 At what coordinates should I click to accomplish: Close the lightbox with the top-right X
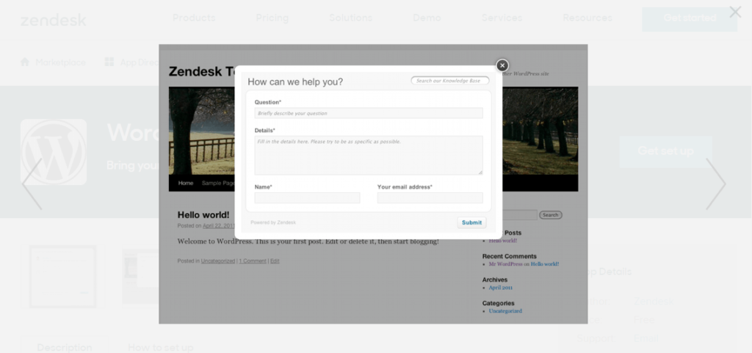(x=735, y=12)
